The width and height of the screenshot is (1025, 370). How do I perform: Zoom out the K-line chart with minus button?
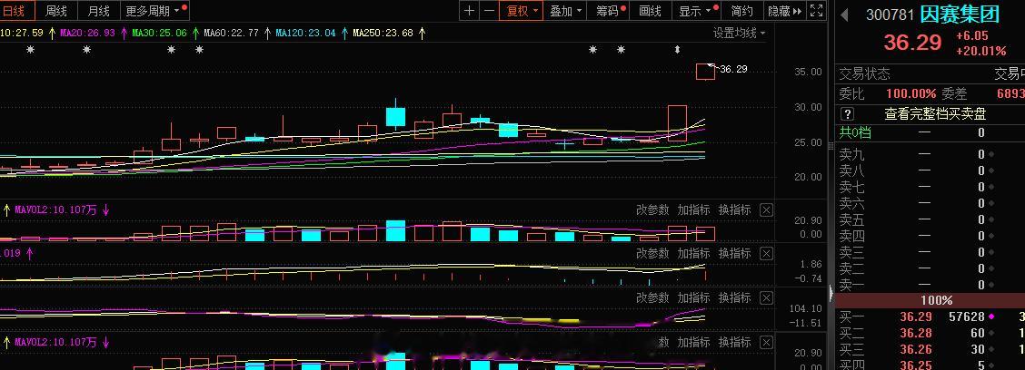pos(489,11)
